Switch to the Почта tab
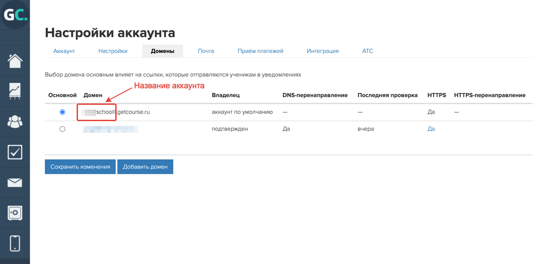 click(206, 51)
